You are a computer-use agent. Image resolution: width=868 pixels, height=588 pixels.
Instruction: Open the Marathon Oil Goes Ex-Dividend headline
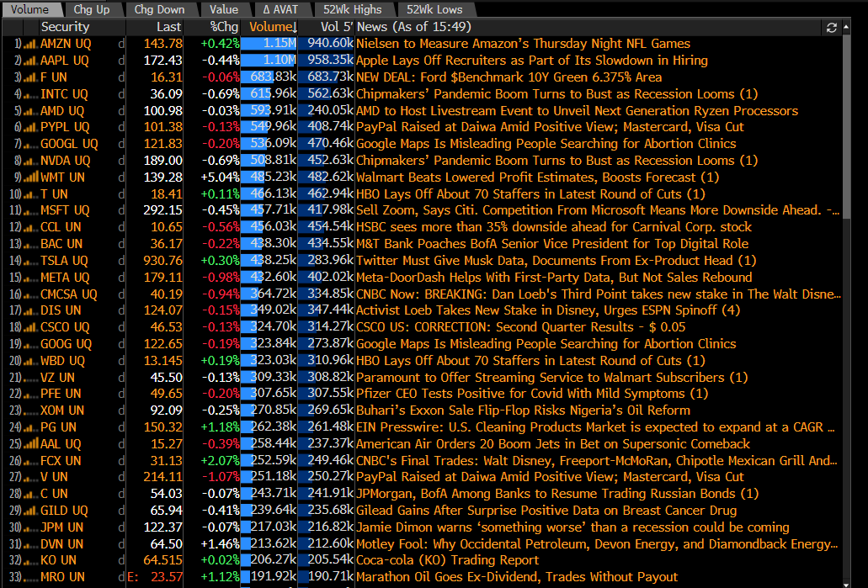click(516, 577)
